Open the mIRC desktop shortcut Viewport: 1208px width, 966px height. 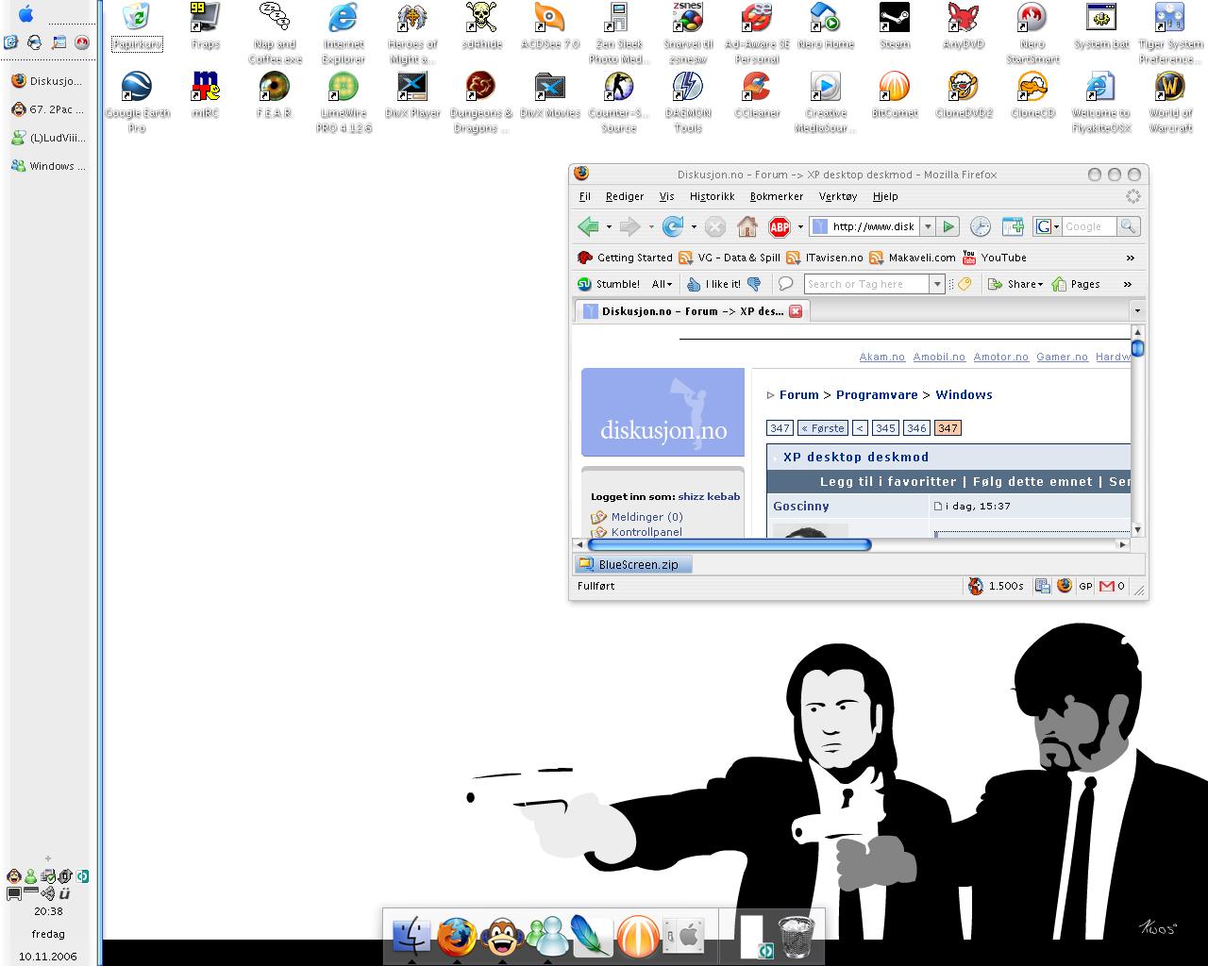[x=205, y=95]
